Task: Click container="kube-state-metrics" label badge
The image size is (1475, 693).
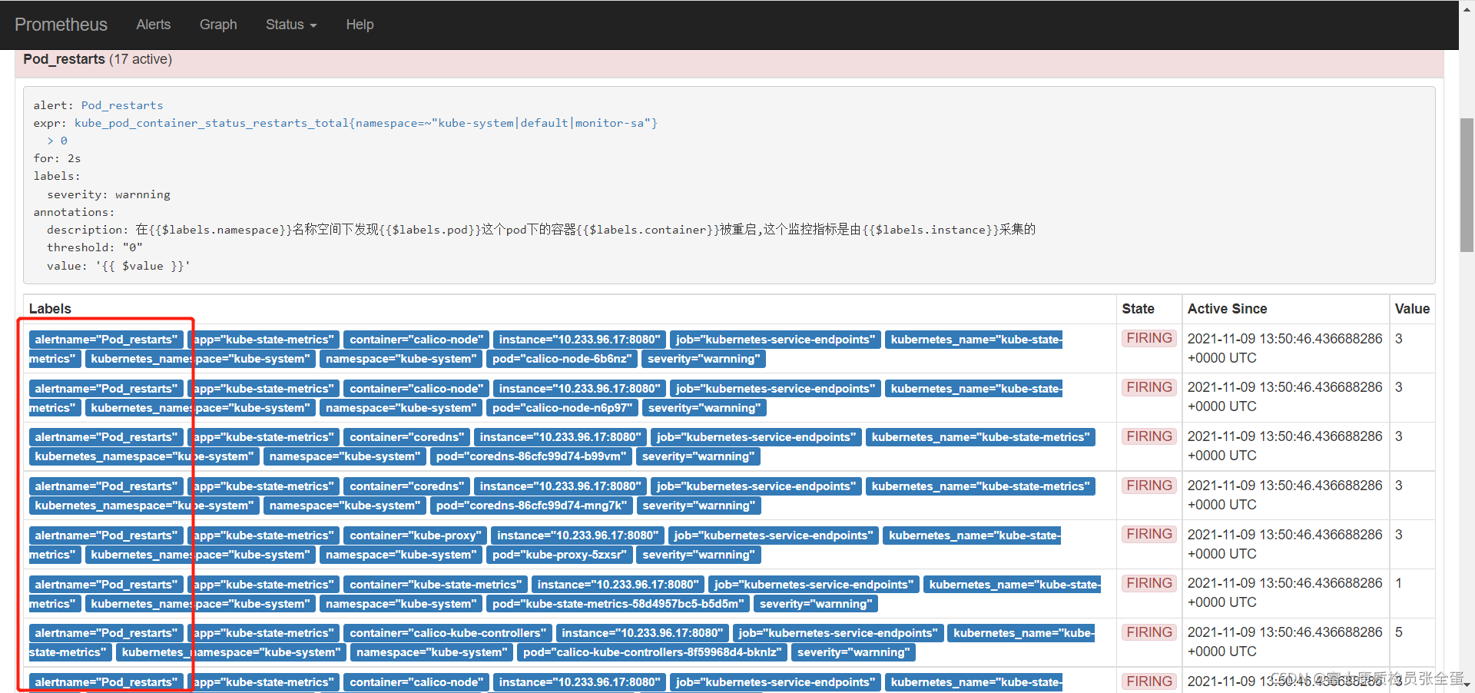Action: [x=436, y=585]
